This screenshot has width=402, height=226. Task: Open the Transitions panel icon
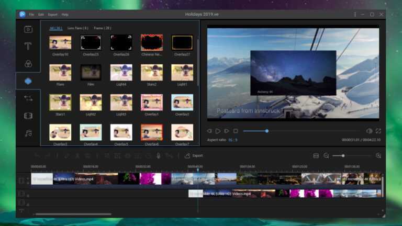pos(28,98)
